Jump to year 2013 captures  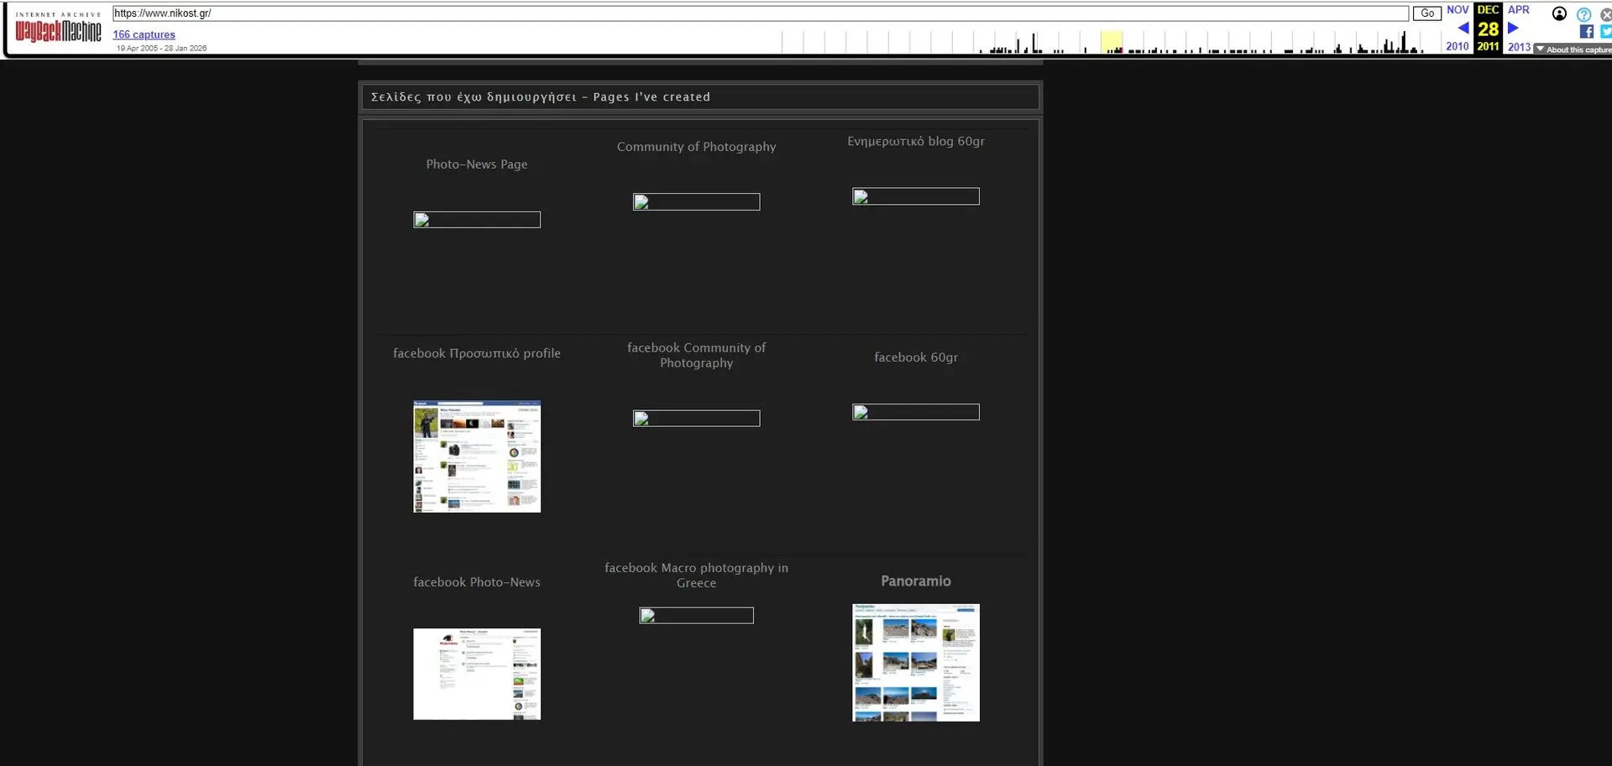click(x=1519, y=47)
